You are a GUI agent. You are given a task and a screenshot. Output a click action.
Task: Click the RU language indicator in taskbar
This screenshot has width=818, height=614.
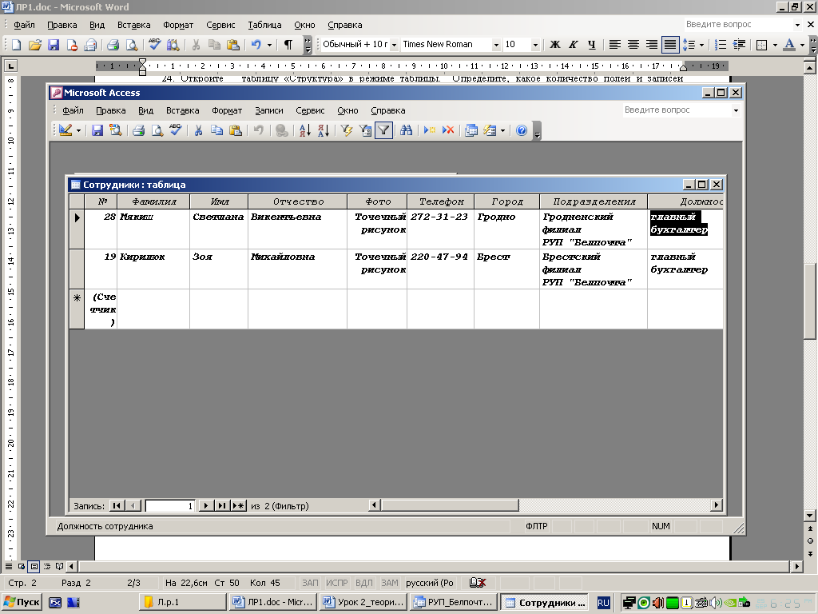(x=603, y=603)
